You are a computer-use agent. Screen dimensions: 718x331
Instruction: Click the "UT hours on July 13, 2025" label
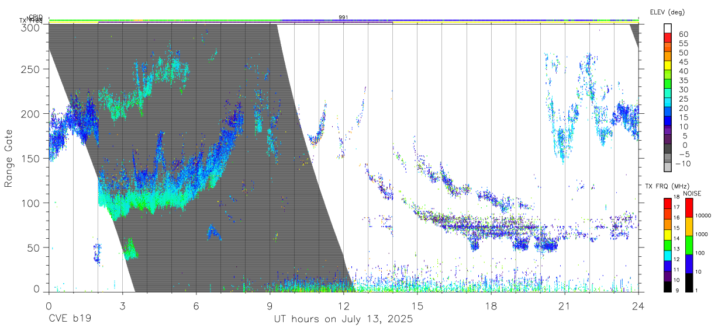click(344, 319)
